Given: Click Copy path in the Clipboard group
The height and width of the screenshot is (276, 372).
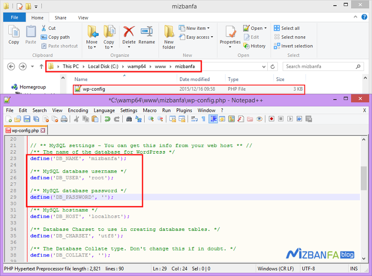Looking at the screenshot, I should (x=55, y=37).
